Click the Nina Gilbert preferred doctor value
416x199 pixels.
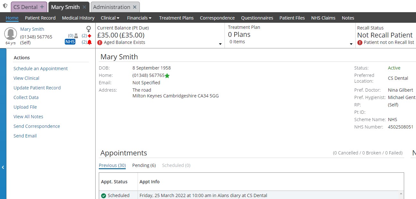tap(401, 90)
